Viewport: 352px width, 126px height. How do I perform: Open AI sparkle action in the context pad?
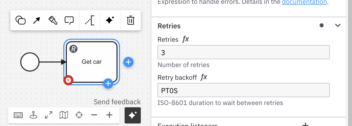[110, 20]
